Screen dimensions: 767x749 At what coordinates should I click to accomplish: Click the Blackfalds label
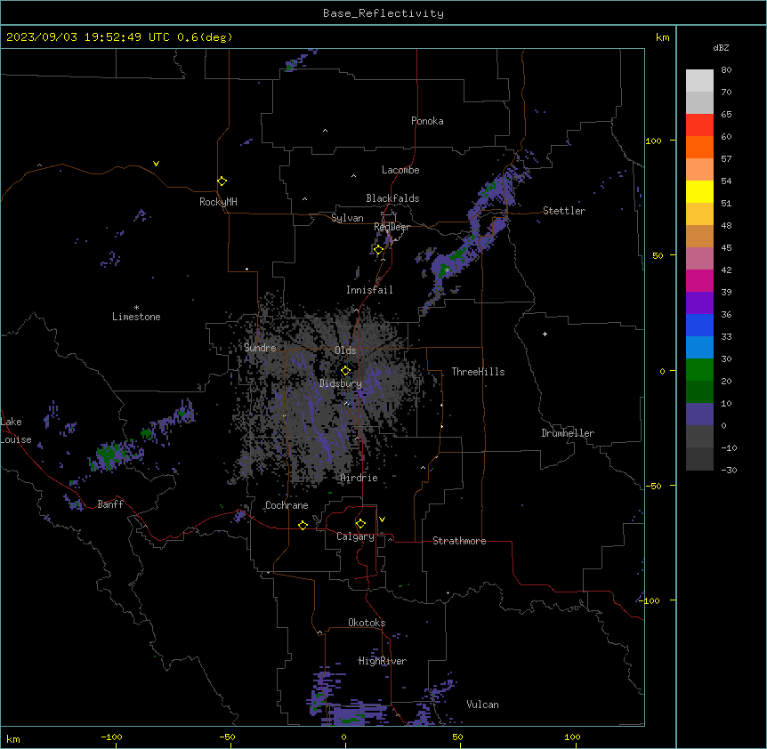click(392, 198)
